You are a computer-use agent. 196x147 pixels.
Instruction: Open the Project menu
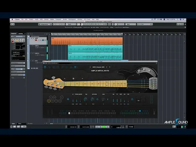pyautogui.click(x=31, y=20)
